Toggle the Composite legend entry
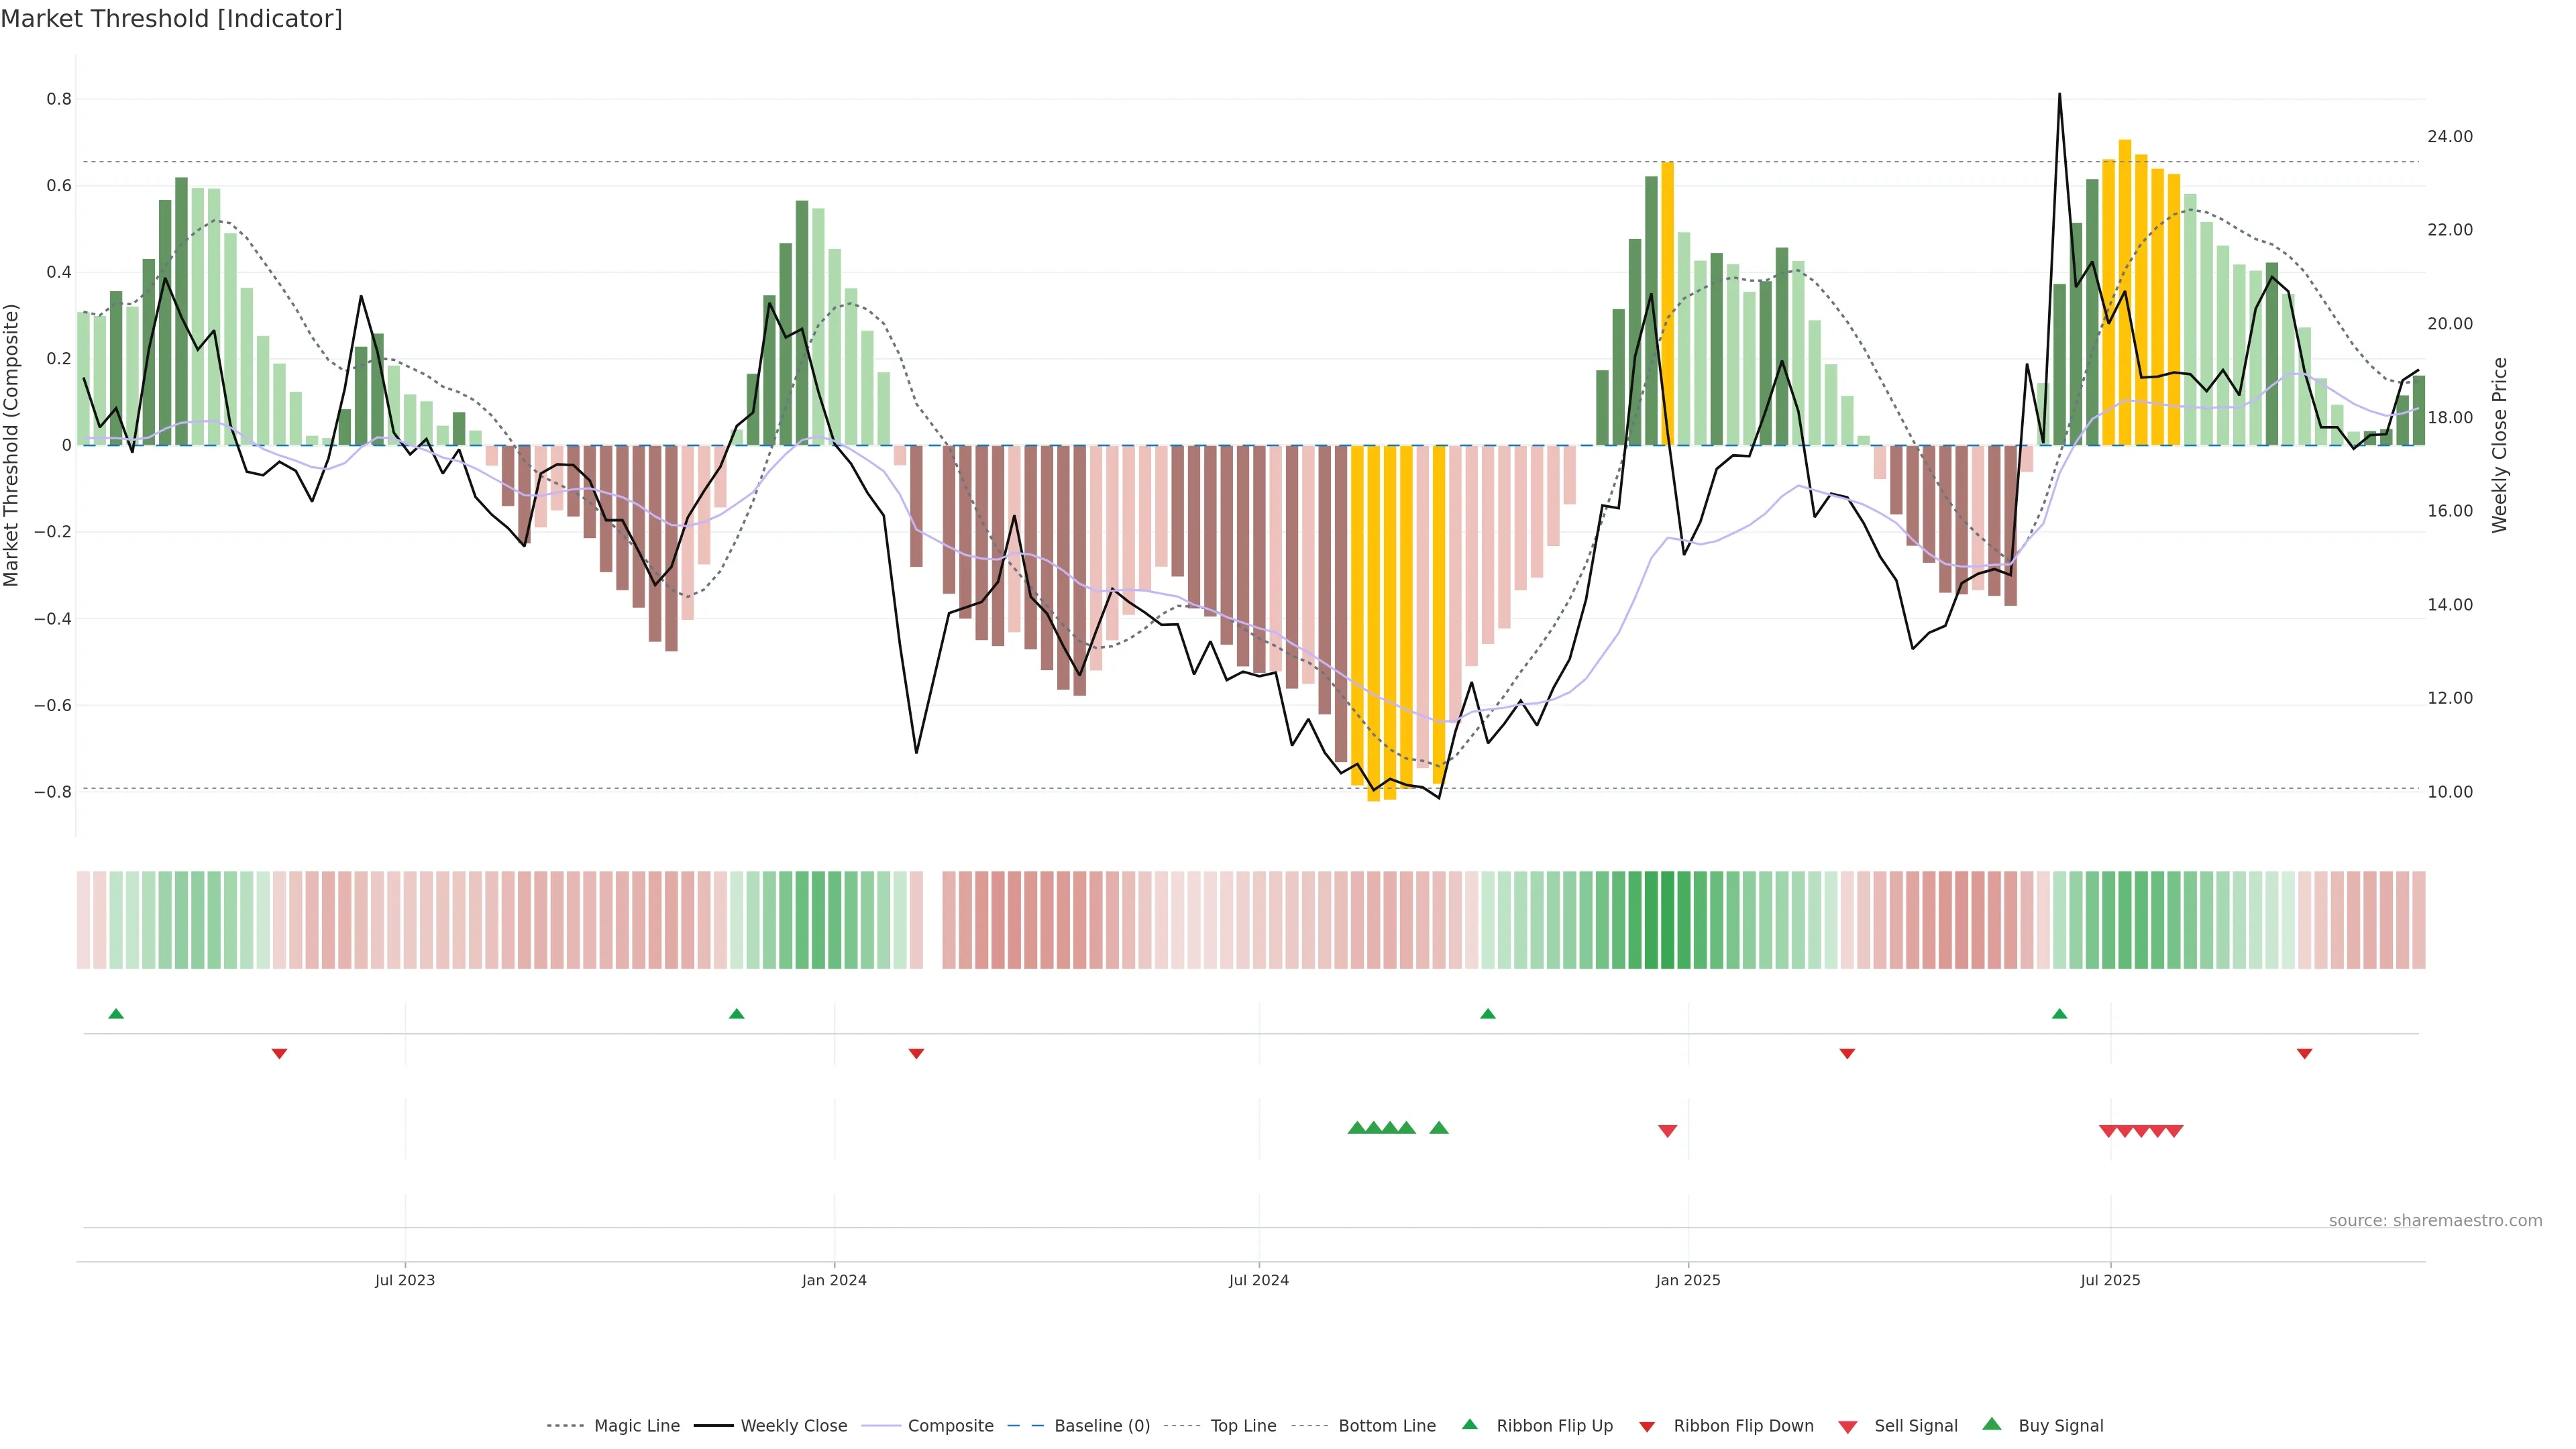The image size is (2576, 1449). click(x=950, y=1426)
